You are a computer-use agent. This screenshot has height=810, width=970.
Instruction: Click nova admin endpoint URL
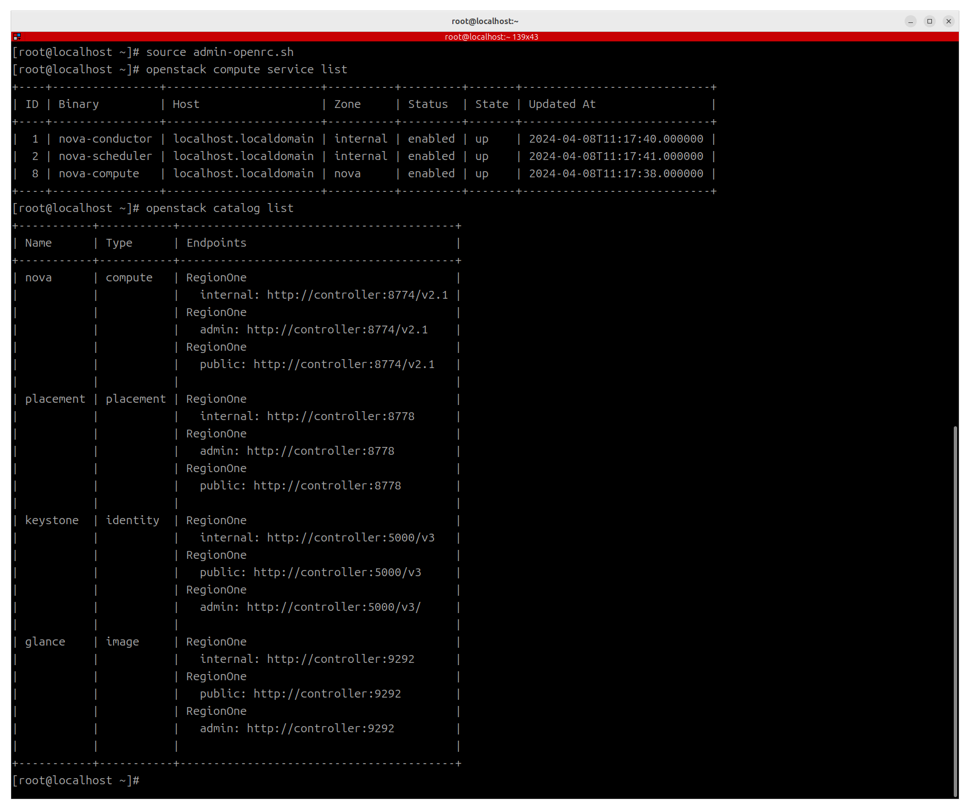[x=338, y=329]
